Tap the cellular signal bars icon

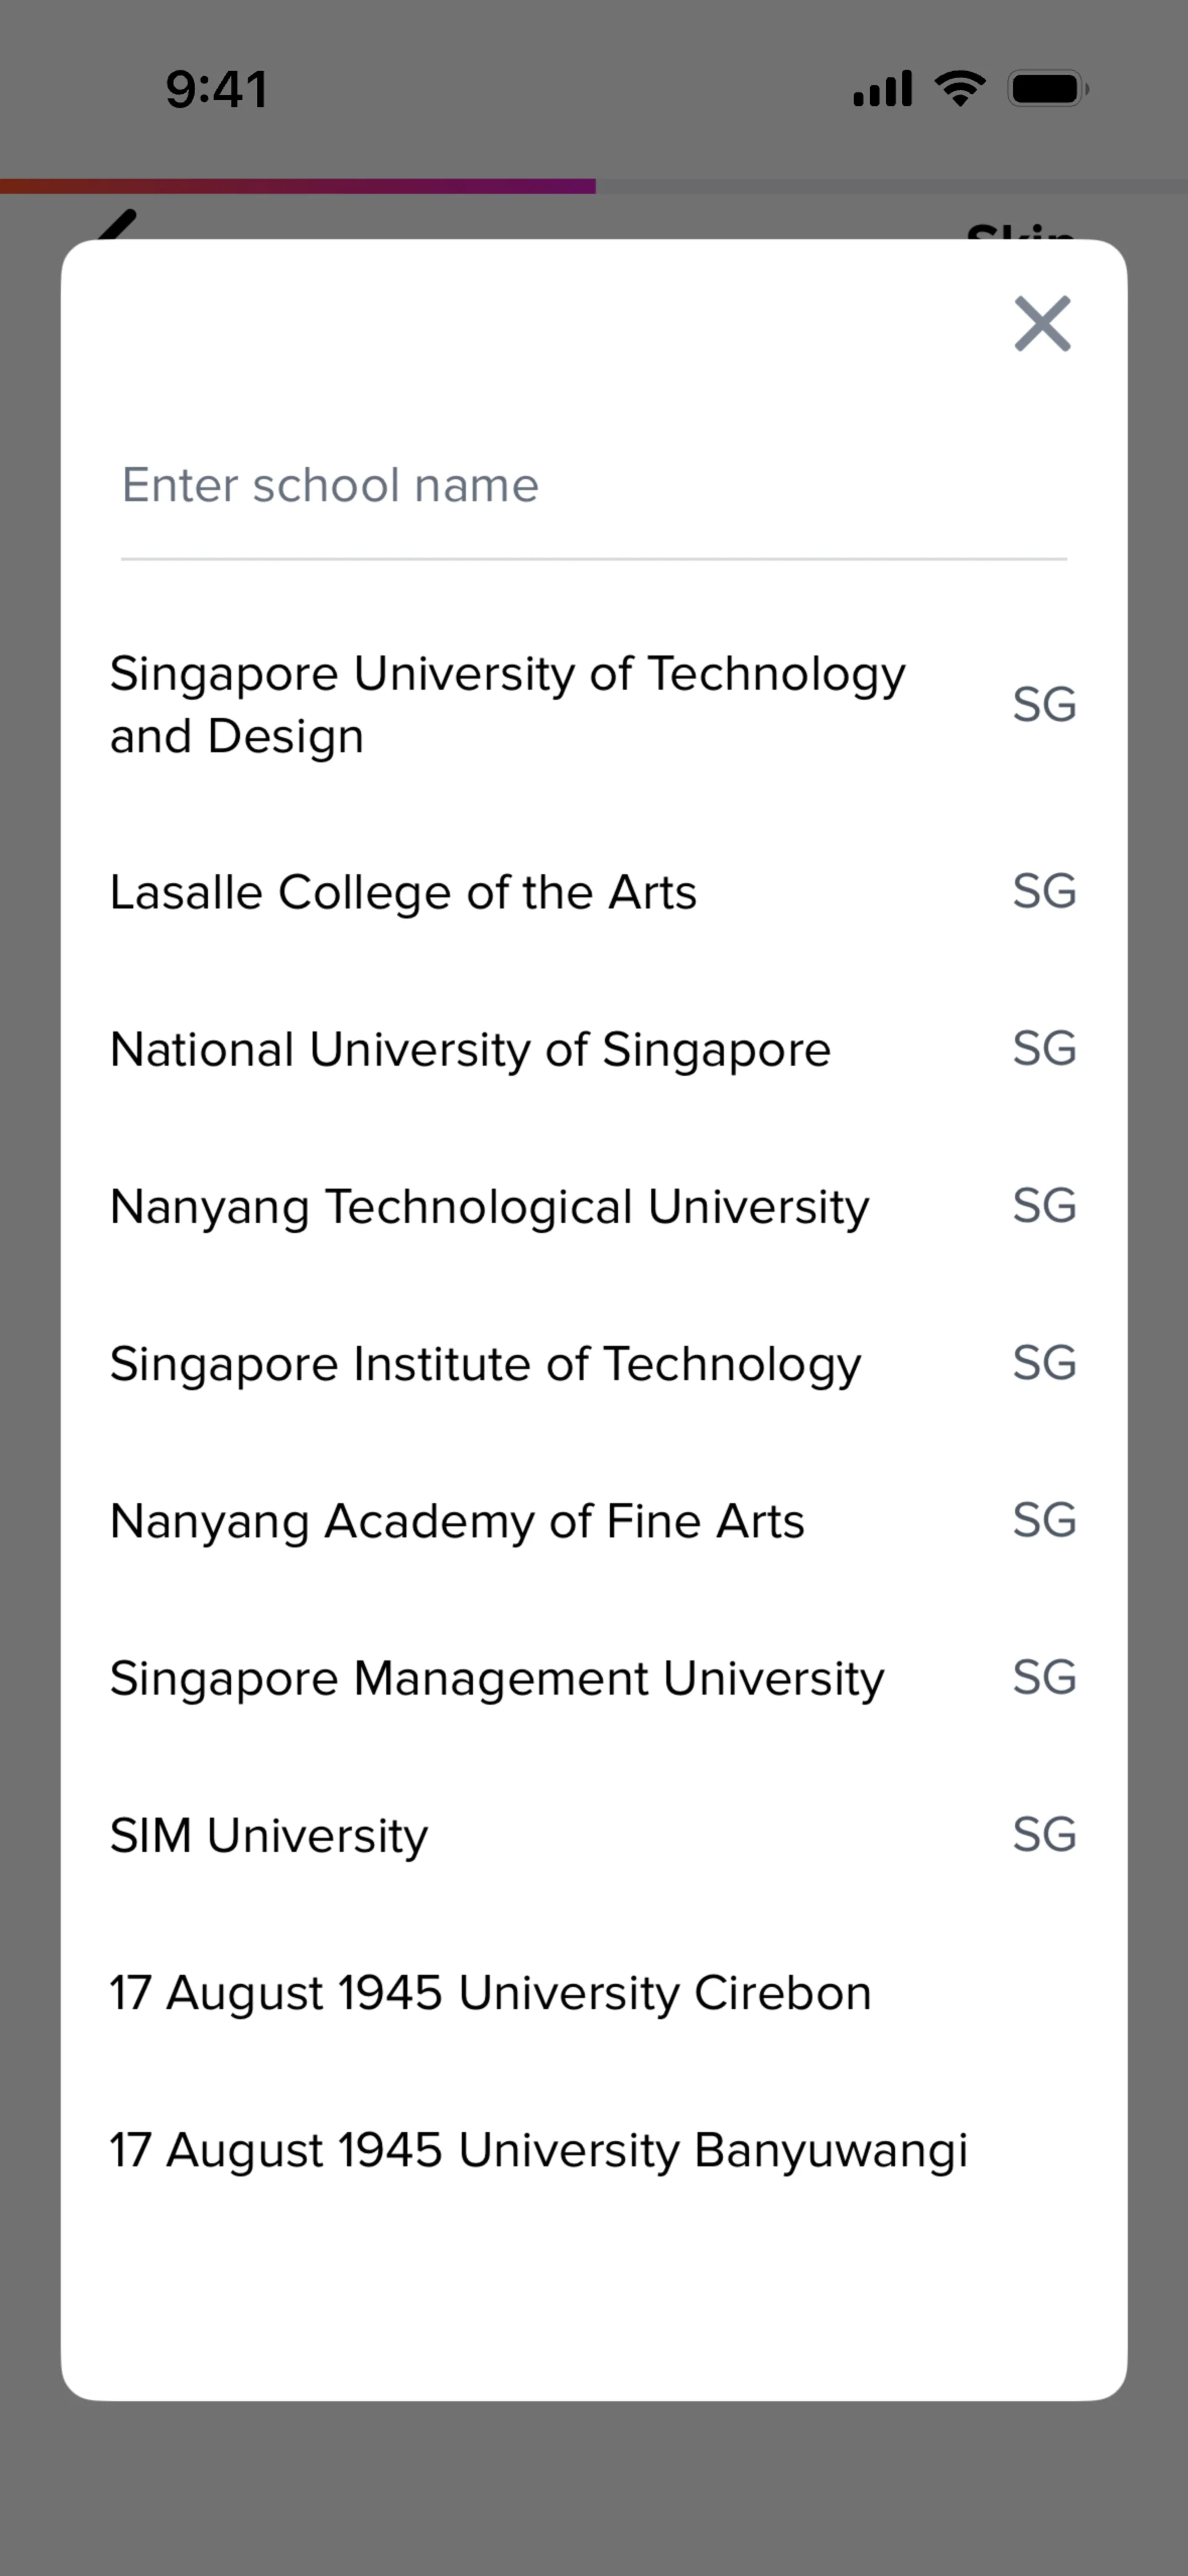(x=882, y=88)
